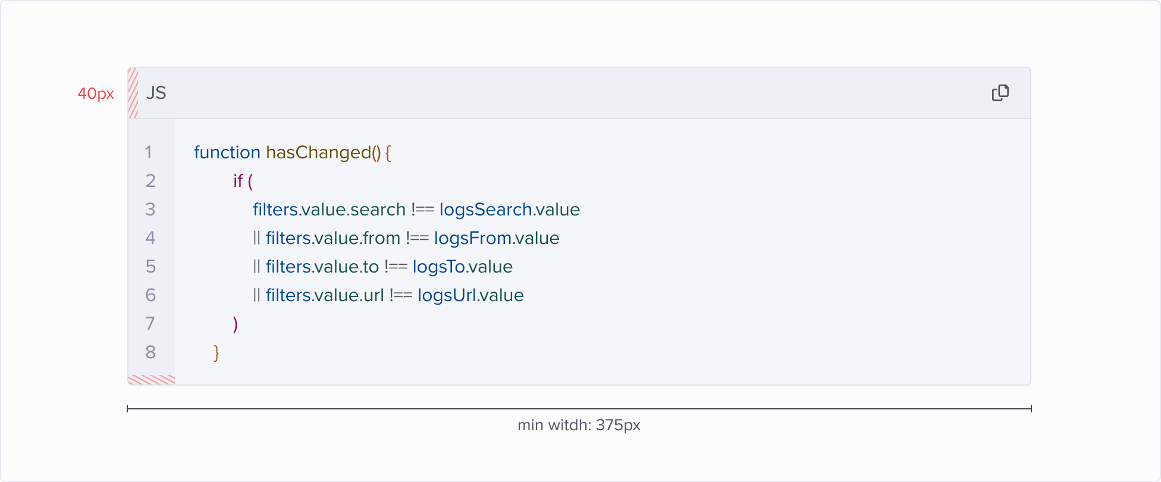This screenshot has height=482, width=1161.
Task: Select line number 5 in gutter
Action: click(150, 267)
